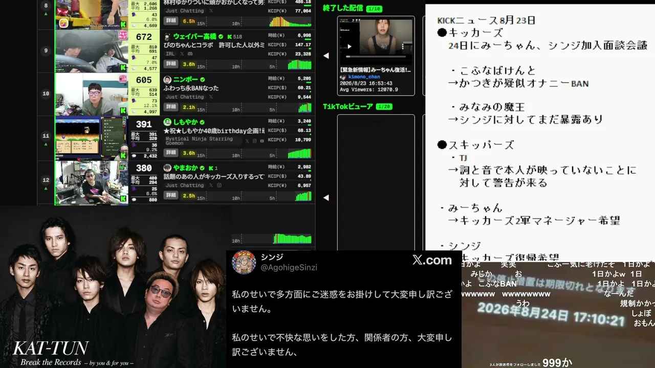Seek on the ended stream video progress bar
Screen dimensions: 655x368
pyautogui.click(x=376, y=56)
